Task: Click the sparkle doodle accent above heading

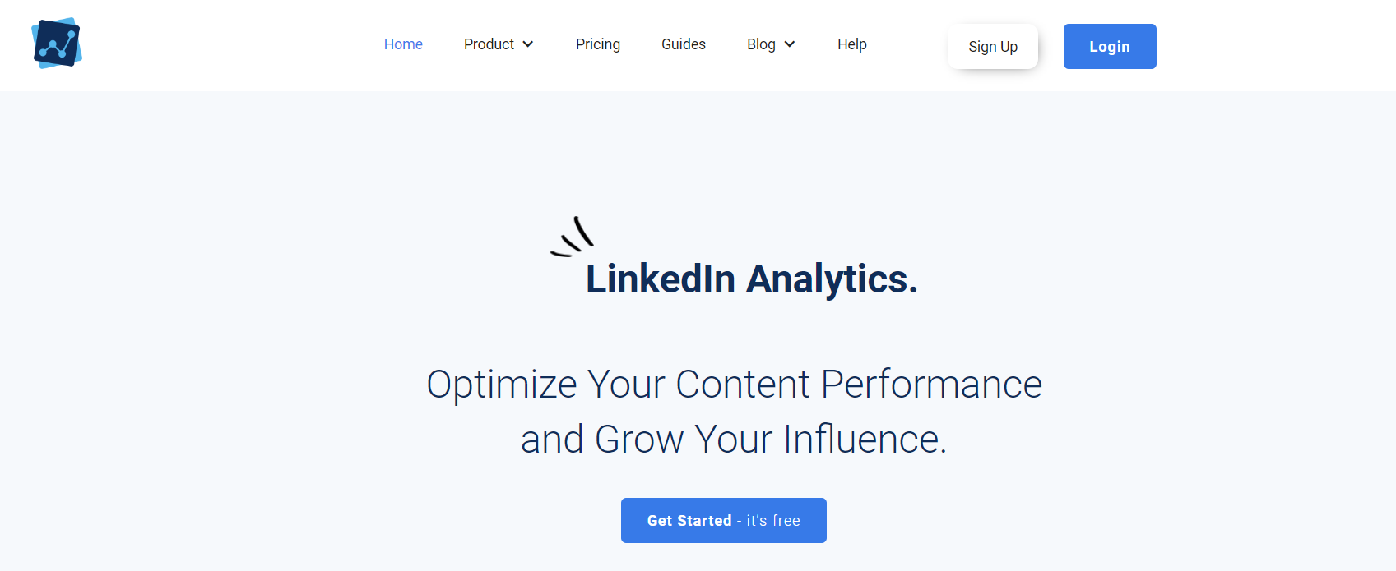Action: tap(573, 237)
